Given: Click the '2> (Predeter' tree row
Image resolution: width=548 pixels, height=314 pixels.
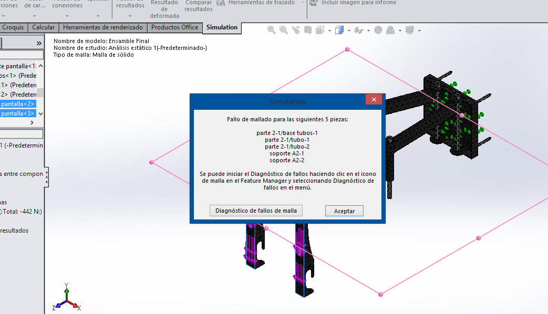Looking at the screenshot, I should tap(18, 95).
